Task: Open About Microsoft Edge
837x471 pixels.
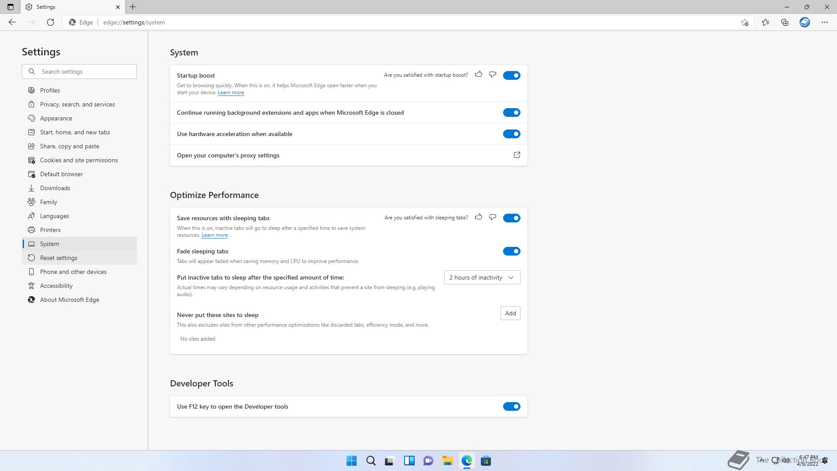Action: [x=79, y=300]
